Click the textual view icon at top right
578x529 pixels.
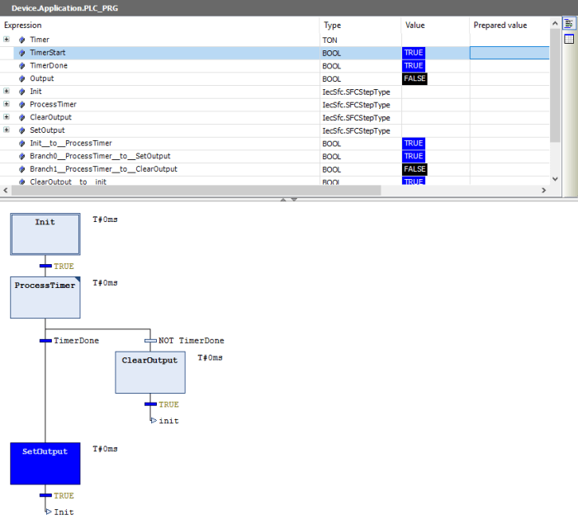(569, 25)
